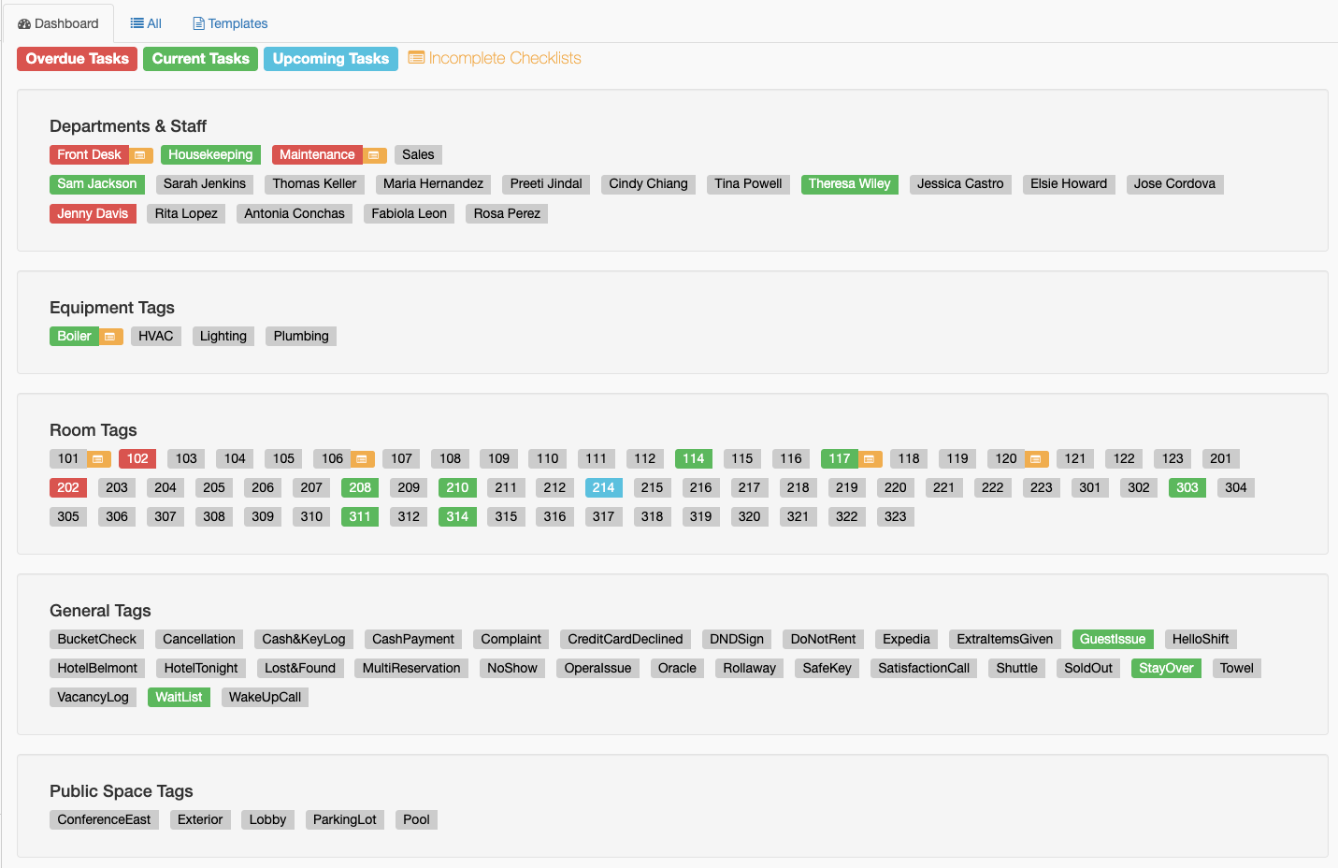Select the BucketCheck tag
1338x868 pixels.
click(96, 640)
